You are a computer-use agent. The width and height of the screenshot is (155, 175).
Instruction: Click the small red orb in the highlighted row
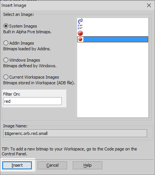pos(80,39)
